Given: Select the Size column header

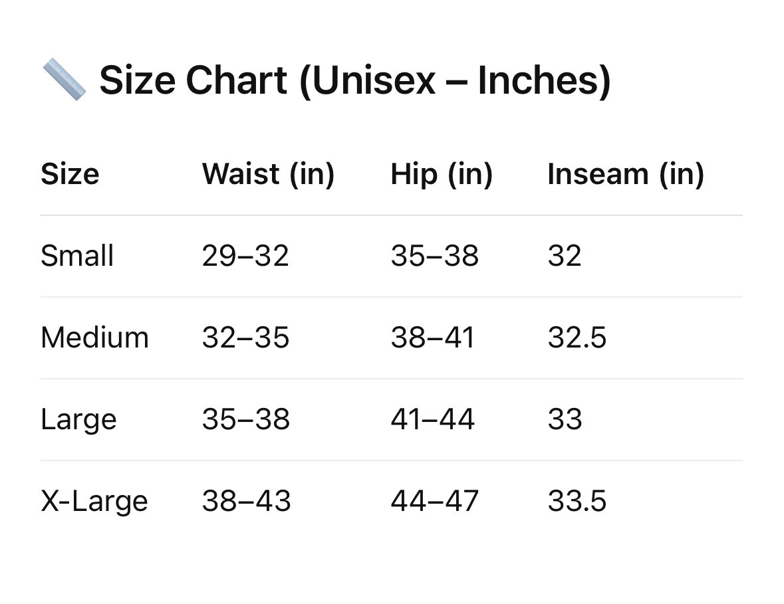Looking at the screenshot, I should pos(70,174).
